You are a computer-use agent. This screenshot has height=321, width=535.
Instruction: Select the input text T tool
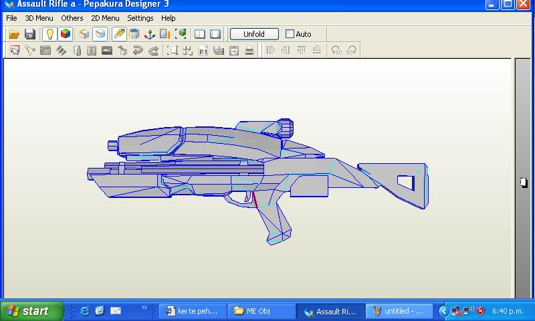click(x=92, y=50)
